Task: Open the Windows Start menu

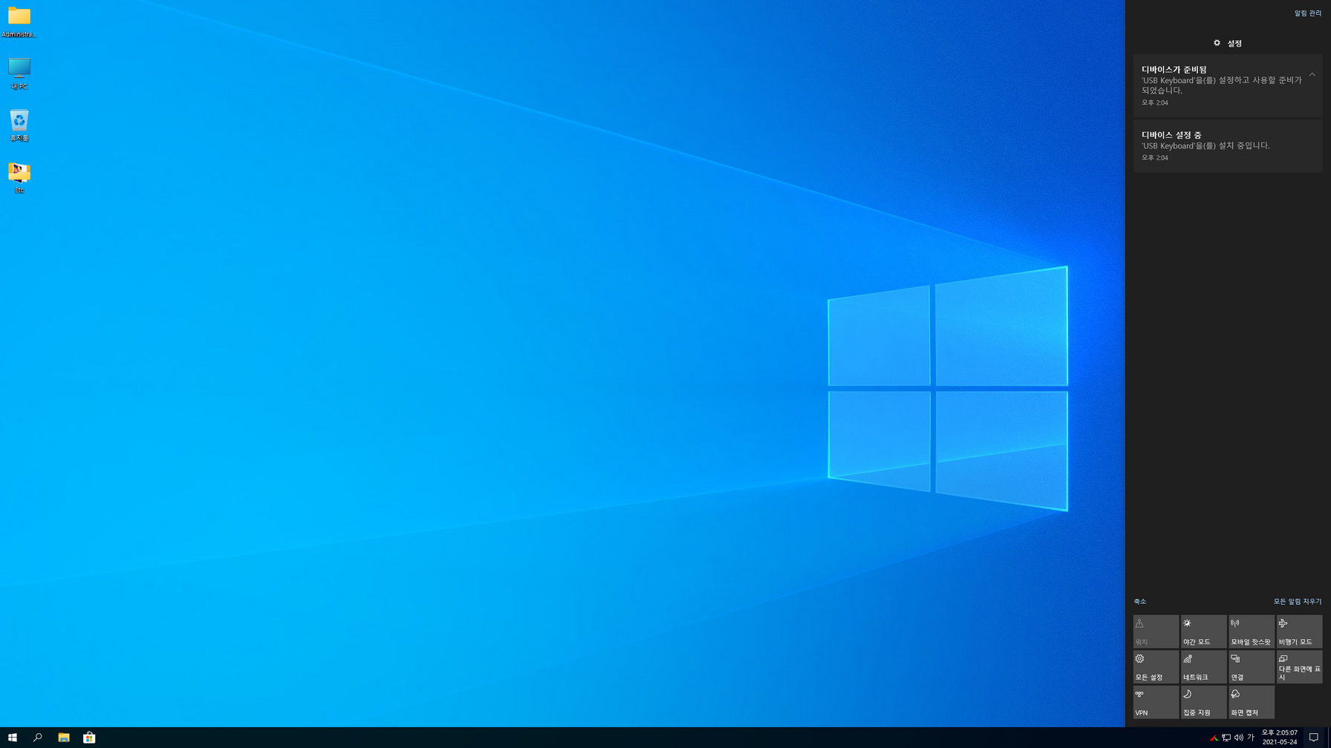Action: [13, 738]
